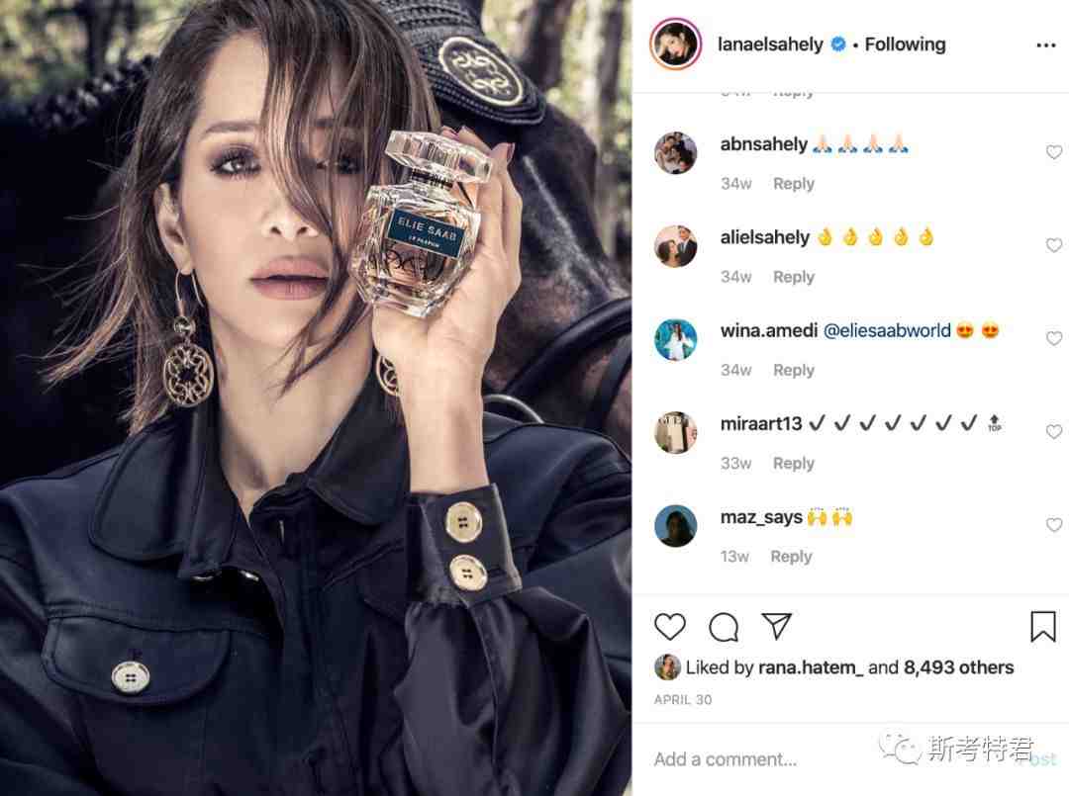Viewport: 1069px width, 796px height.
Task: Reply to abnsahely's comment
Action: [x=794, y=184]
